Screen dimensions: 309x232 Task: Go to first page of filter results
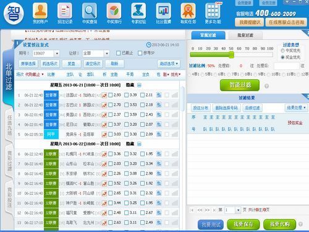(192, 210)
